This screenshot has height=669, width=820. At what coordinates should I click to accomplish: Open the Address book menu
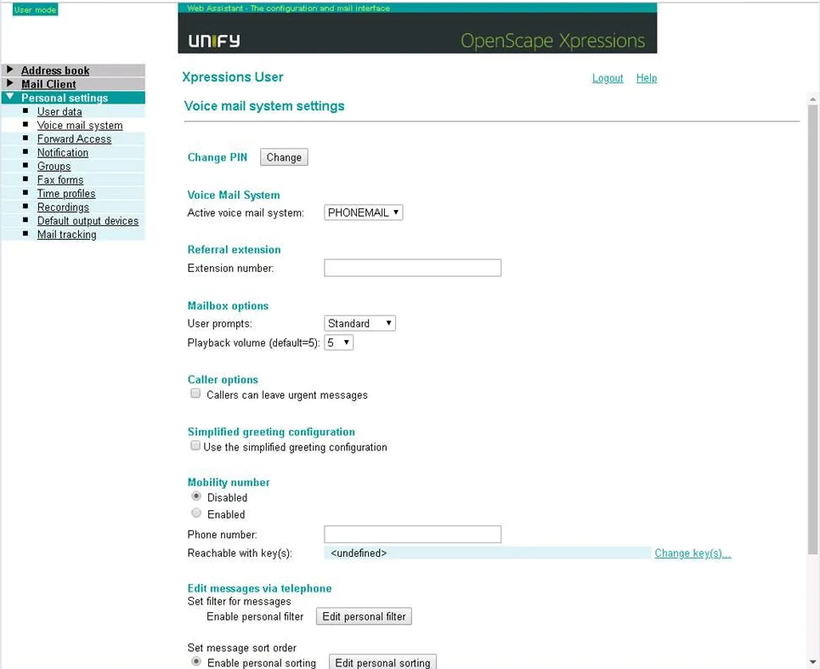pos(55,71)
